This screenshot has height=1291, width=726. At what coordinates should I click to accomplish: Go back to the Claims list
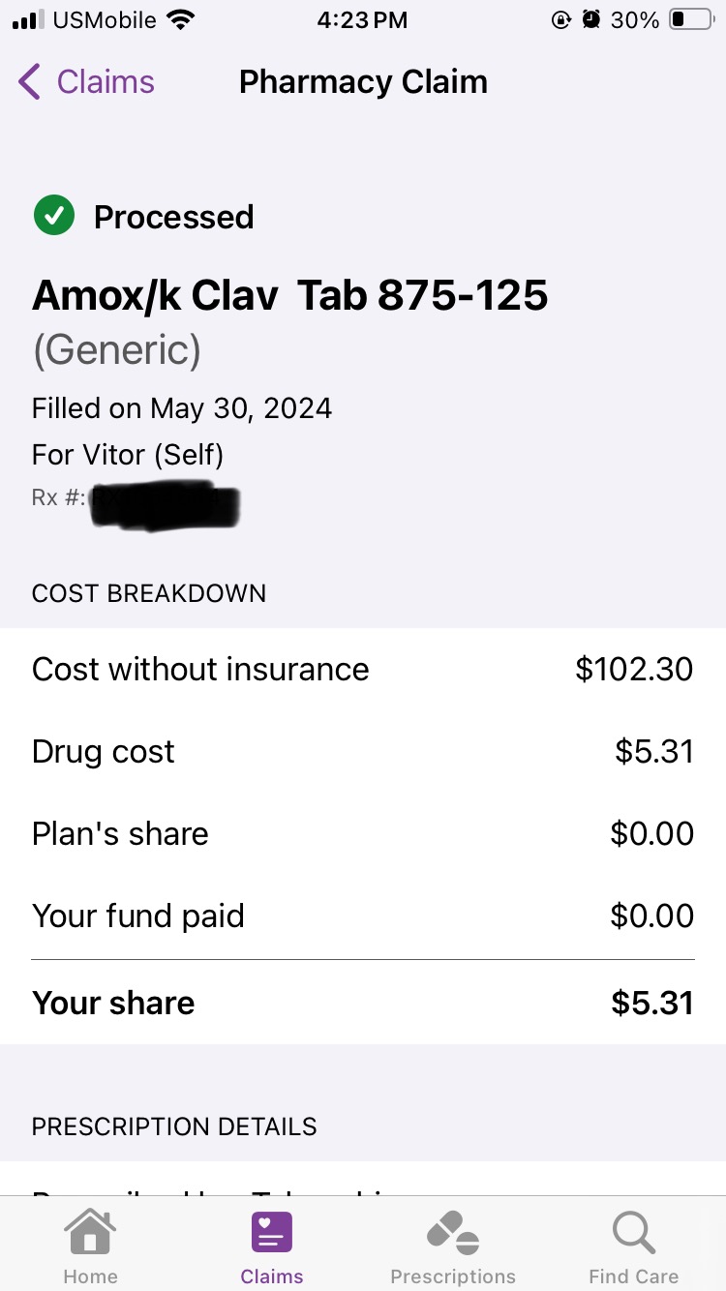(x=87, y=82)
